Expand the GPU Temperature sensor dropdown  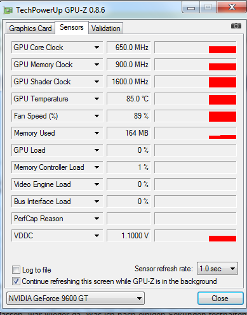(x=97, y=99)
